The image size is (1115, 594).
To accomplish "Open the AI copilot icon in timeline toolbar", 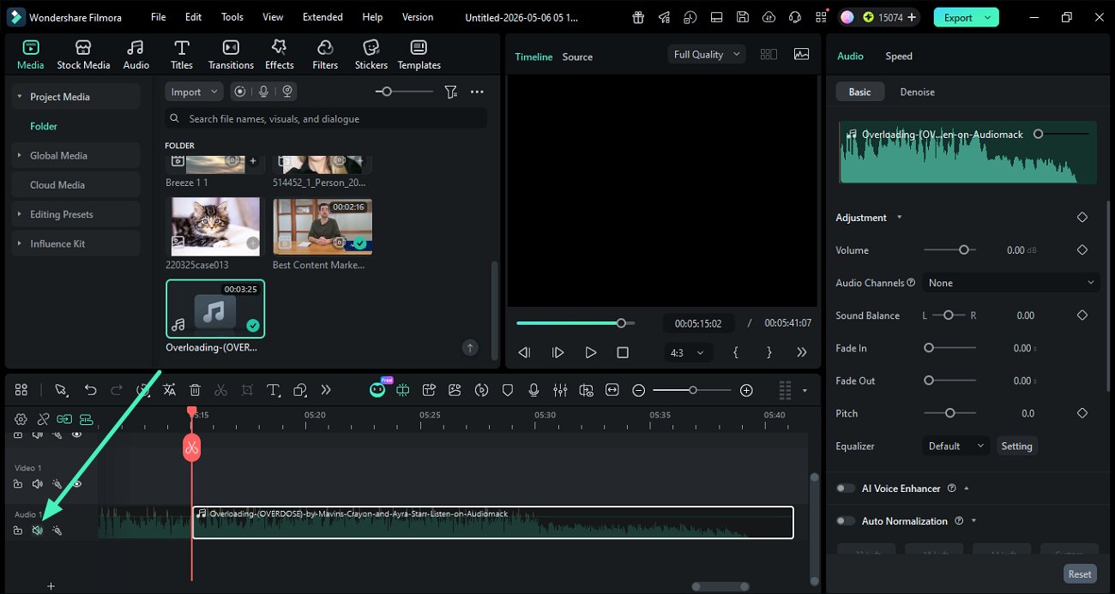I will coord(377,389).
